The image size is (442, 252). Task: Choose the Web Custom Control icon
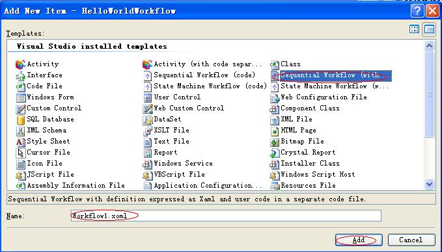click(x=147, y=108)
